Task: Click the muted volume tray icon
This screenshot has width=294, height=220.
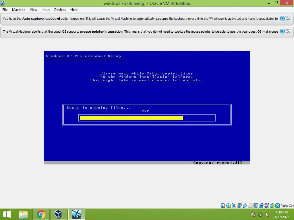Action: pyautogui.click(x=267, y=215)
